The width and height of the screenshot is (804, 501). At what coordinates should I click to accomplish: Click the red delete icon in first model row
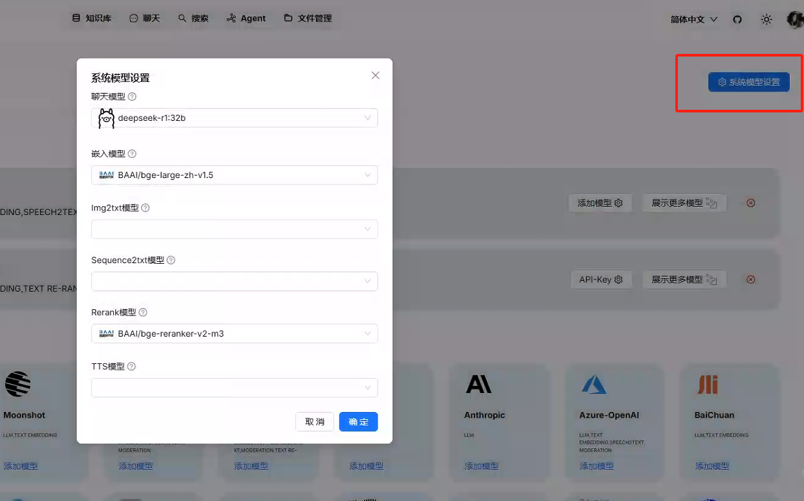coord(751,203)
